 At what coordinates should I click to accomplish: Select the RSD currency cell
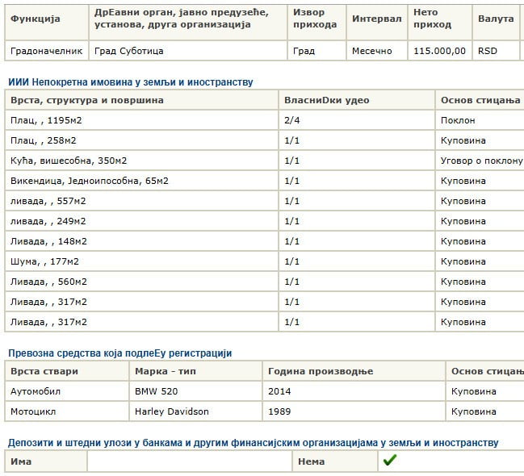pyautogui.click(x=496, y=51)
